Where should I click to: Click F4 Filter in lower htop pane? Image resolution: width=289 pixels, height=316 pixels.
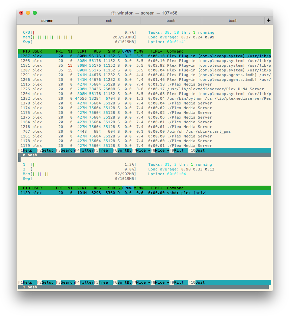[x=84, y=282]
